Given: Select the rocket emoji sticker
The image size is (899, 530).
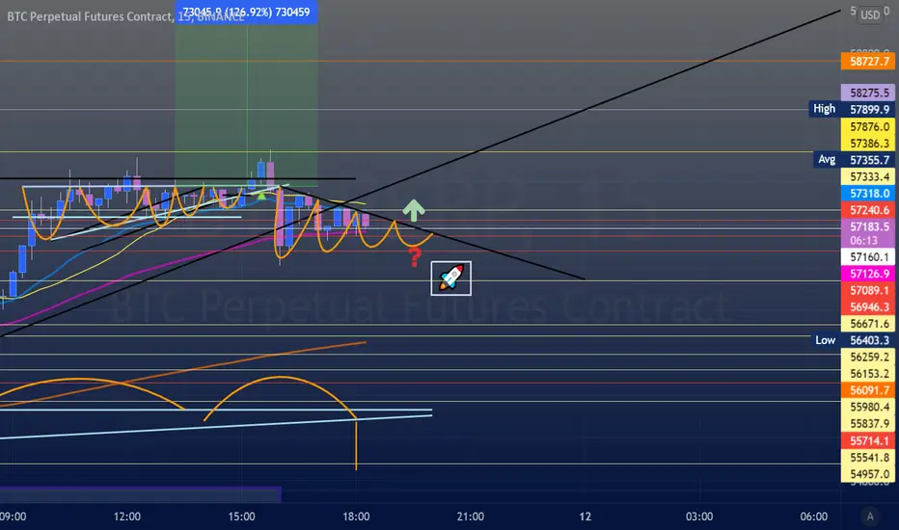Looking at the screenshot, I should (451, 278).
